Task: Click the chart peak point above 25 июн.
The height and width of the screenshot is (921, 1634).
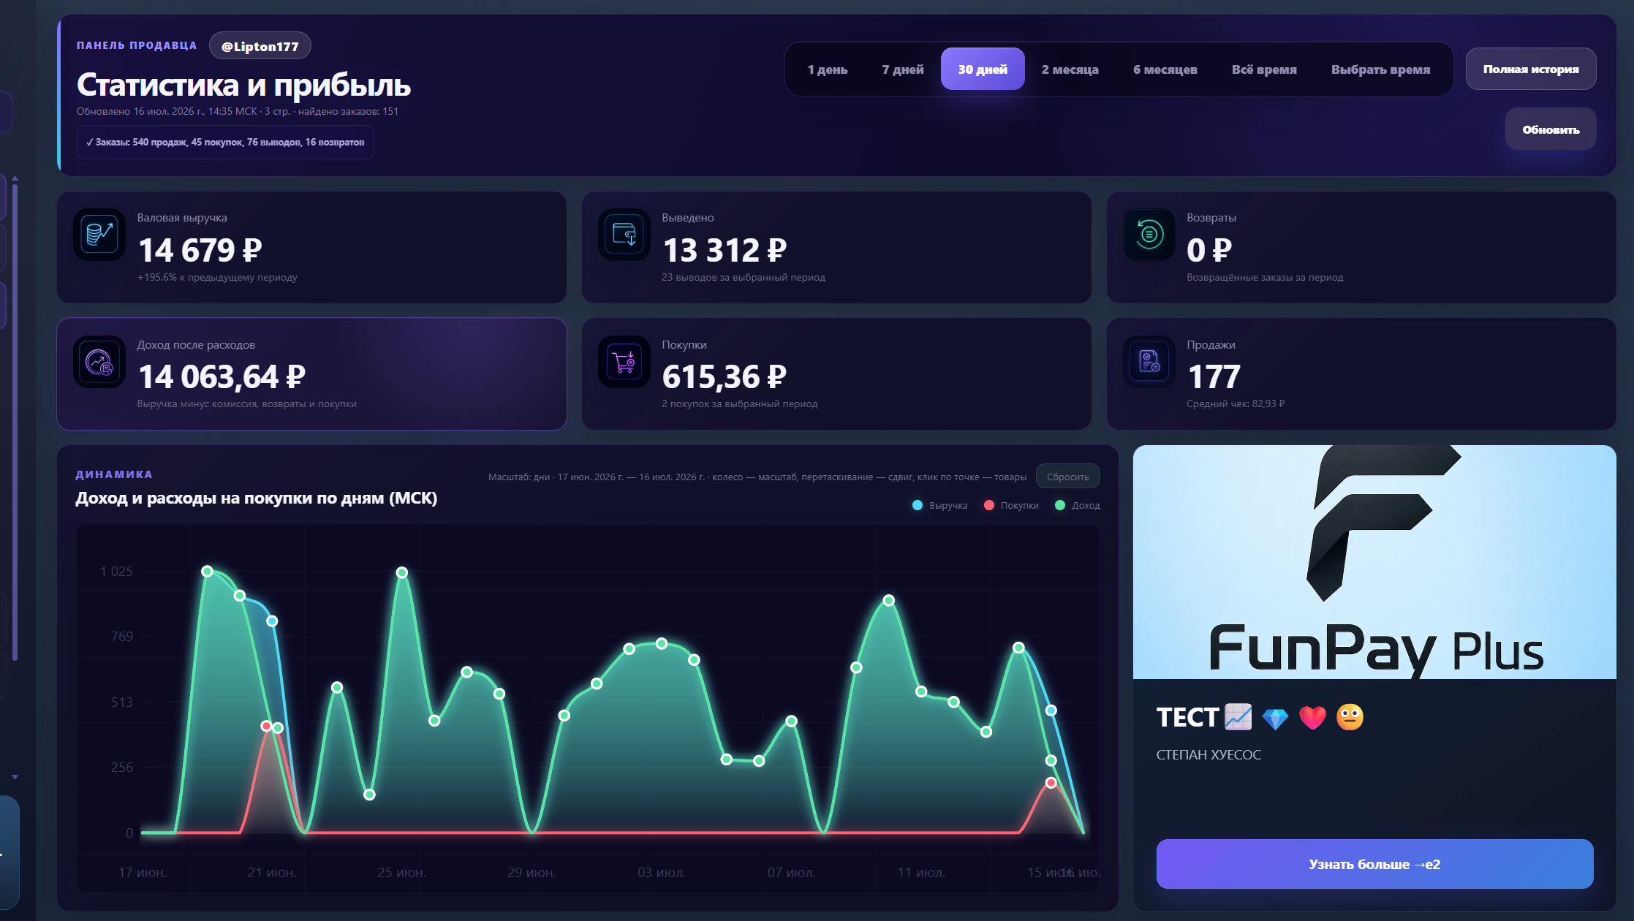Action: [402, 572]
